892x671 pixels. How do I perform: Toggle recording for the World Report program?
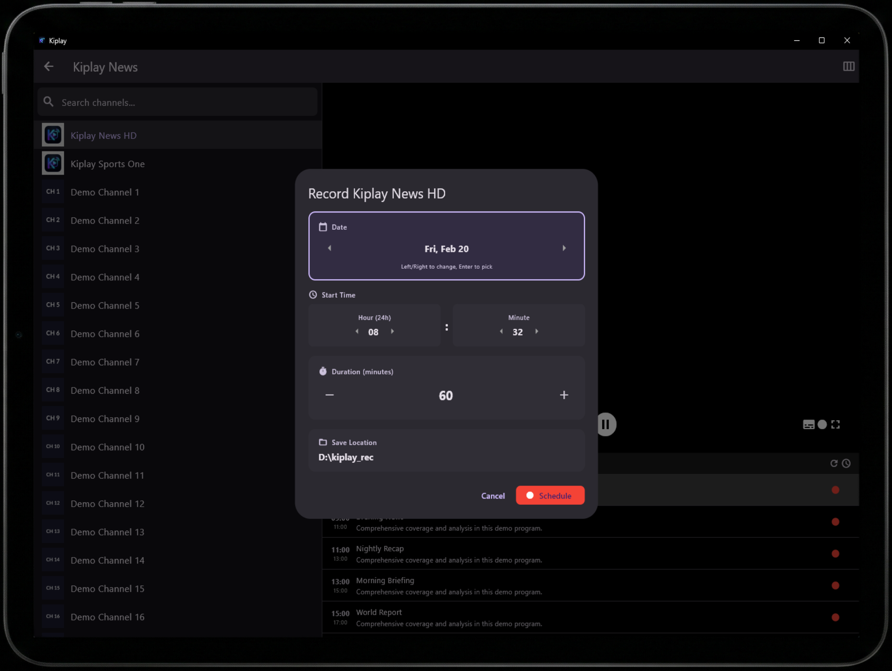point(835,617)
